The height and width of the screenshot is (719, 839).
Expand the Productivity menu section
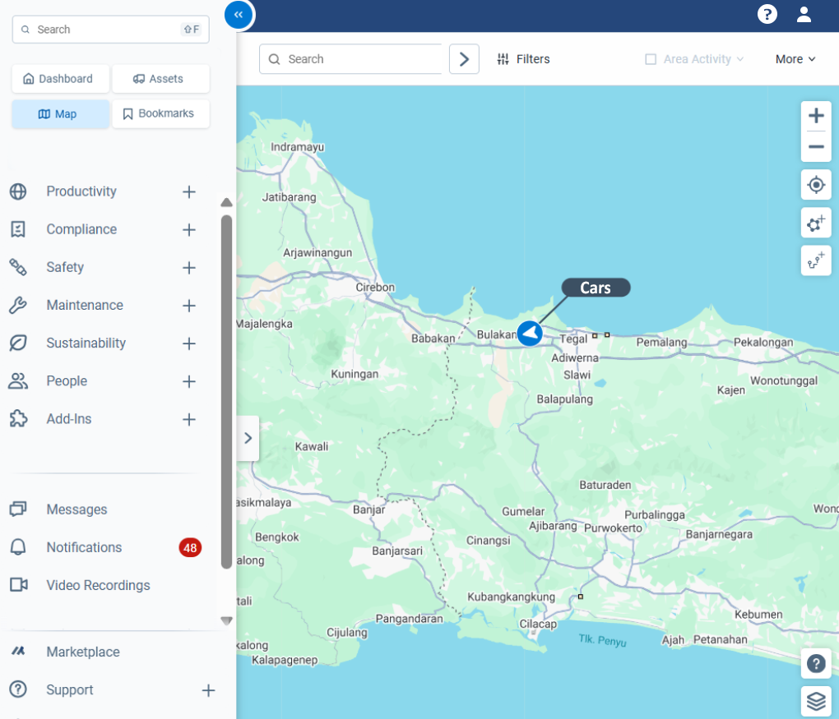tap(188, 191)
